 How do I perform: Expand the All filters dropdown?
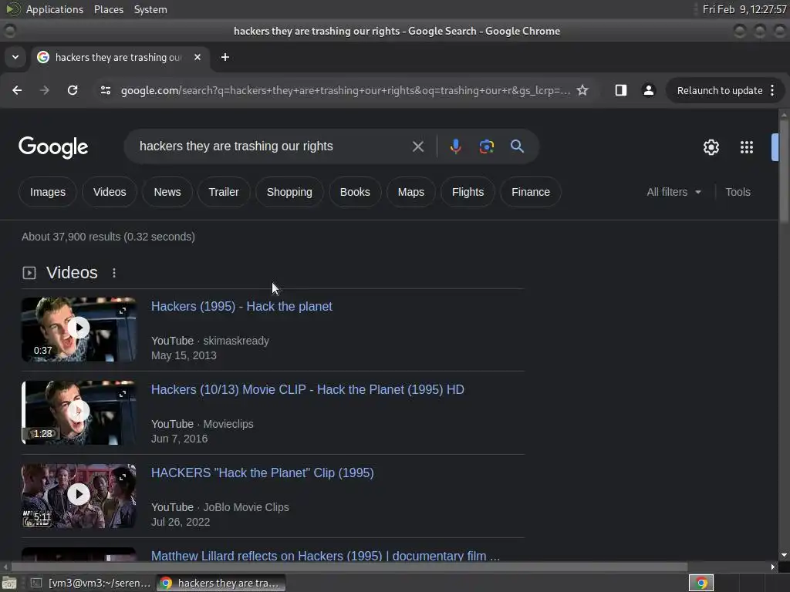(674, 192)
